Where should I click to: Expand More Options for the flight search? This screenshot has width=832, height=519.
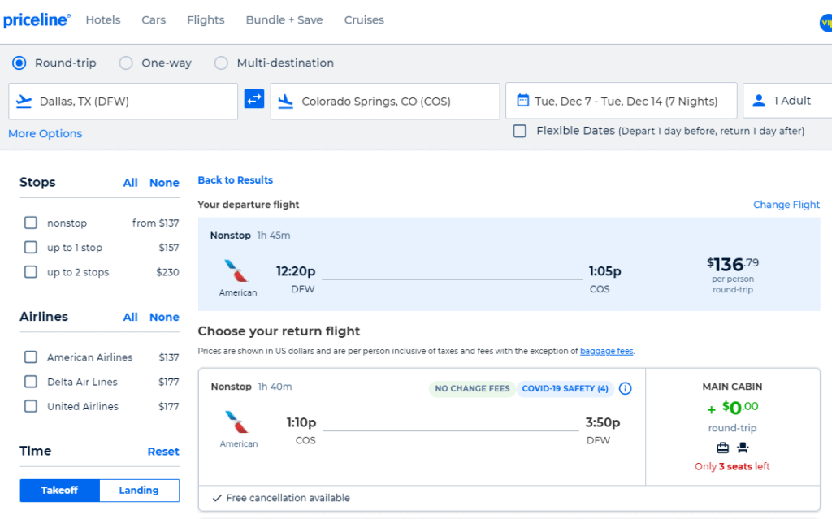[x=45, y=133]
